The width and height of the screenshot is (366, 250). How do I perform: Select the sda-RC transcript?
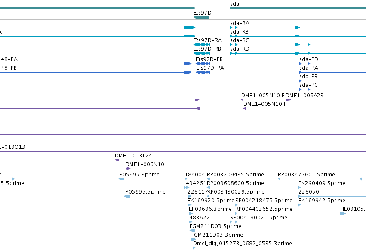[298, 45]
